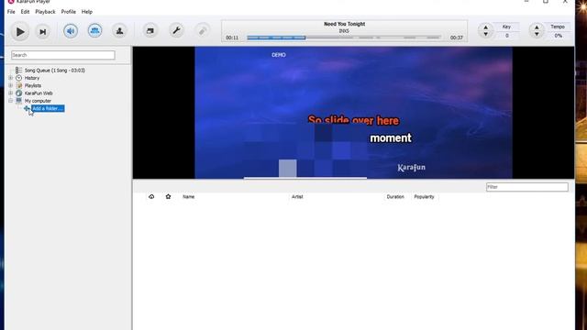Click the Add a folder item
Viewport: 587px width, 330px height.
pos(48,108)
